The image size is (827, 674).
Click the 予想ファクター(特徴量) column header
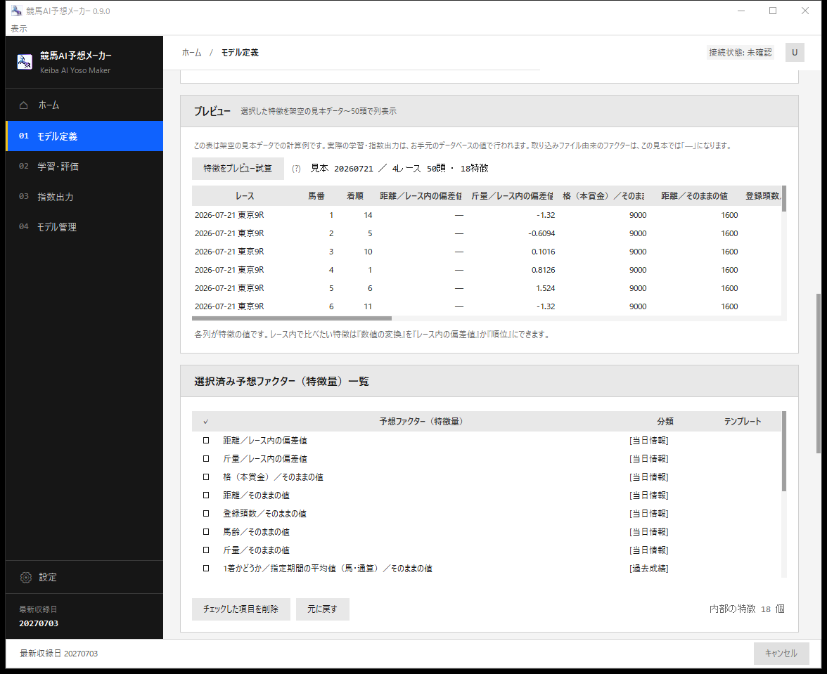[421, 422]
